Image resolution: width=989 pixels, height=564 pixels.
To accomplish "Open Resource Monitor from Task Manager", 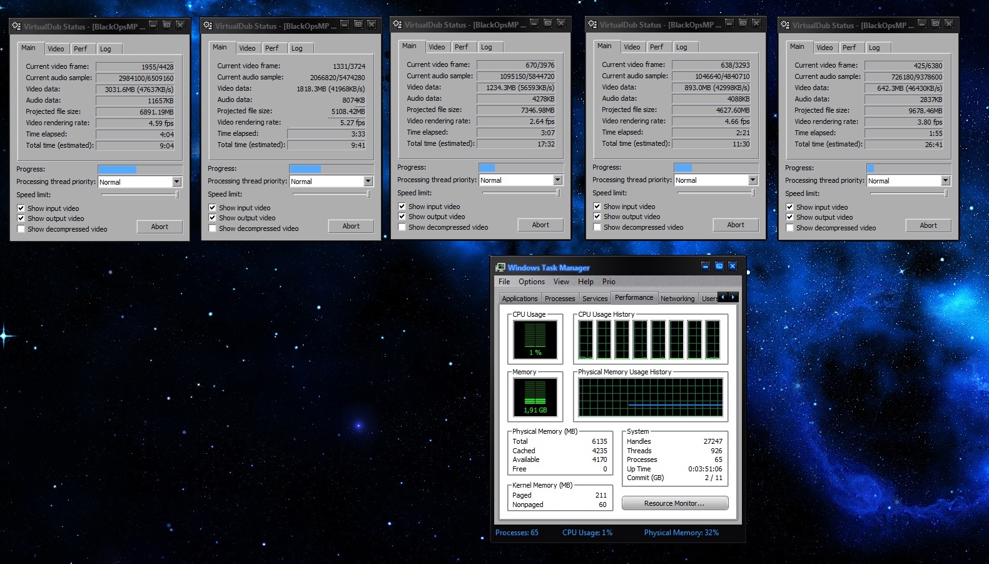I will [674, 503].
